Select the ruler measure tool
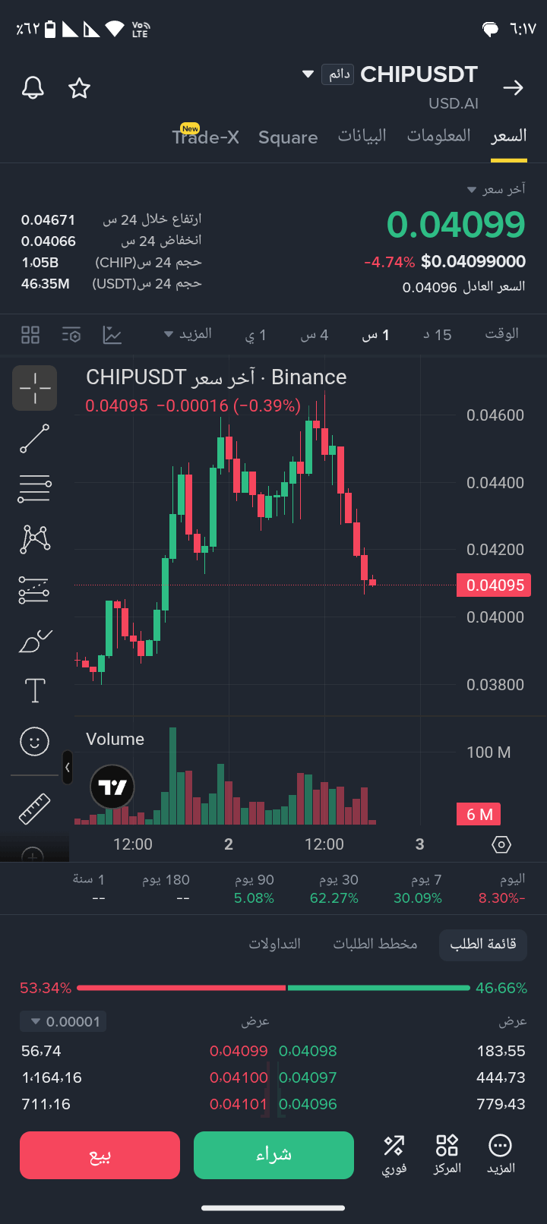Viewport: 547px width, 1224px height. [x=34, y=809]
